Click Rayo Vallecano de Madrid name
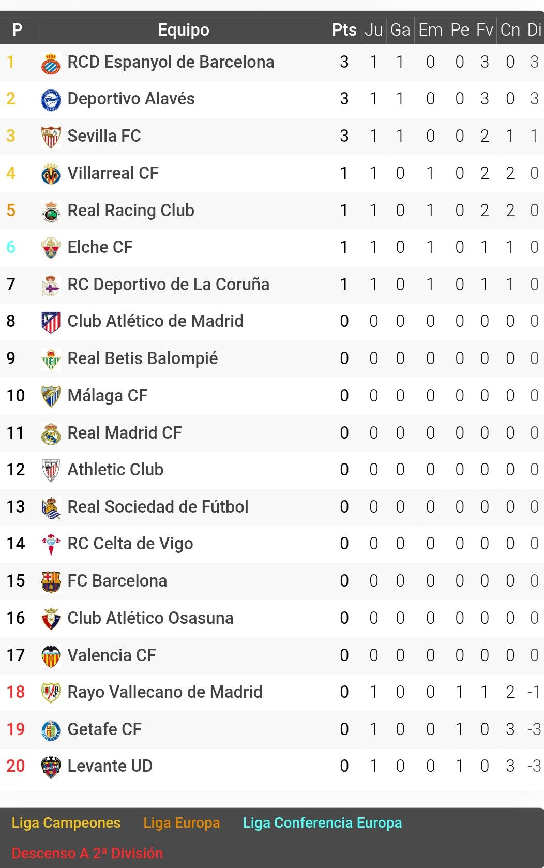544x868 pixels. tap(165, 692)
